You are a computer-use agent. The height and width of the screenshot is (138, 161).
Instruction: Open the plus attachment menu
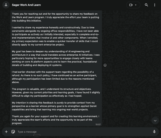6,131
